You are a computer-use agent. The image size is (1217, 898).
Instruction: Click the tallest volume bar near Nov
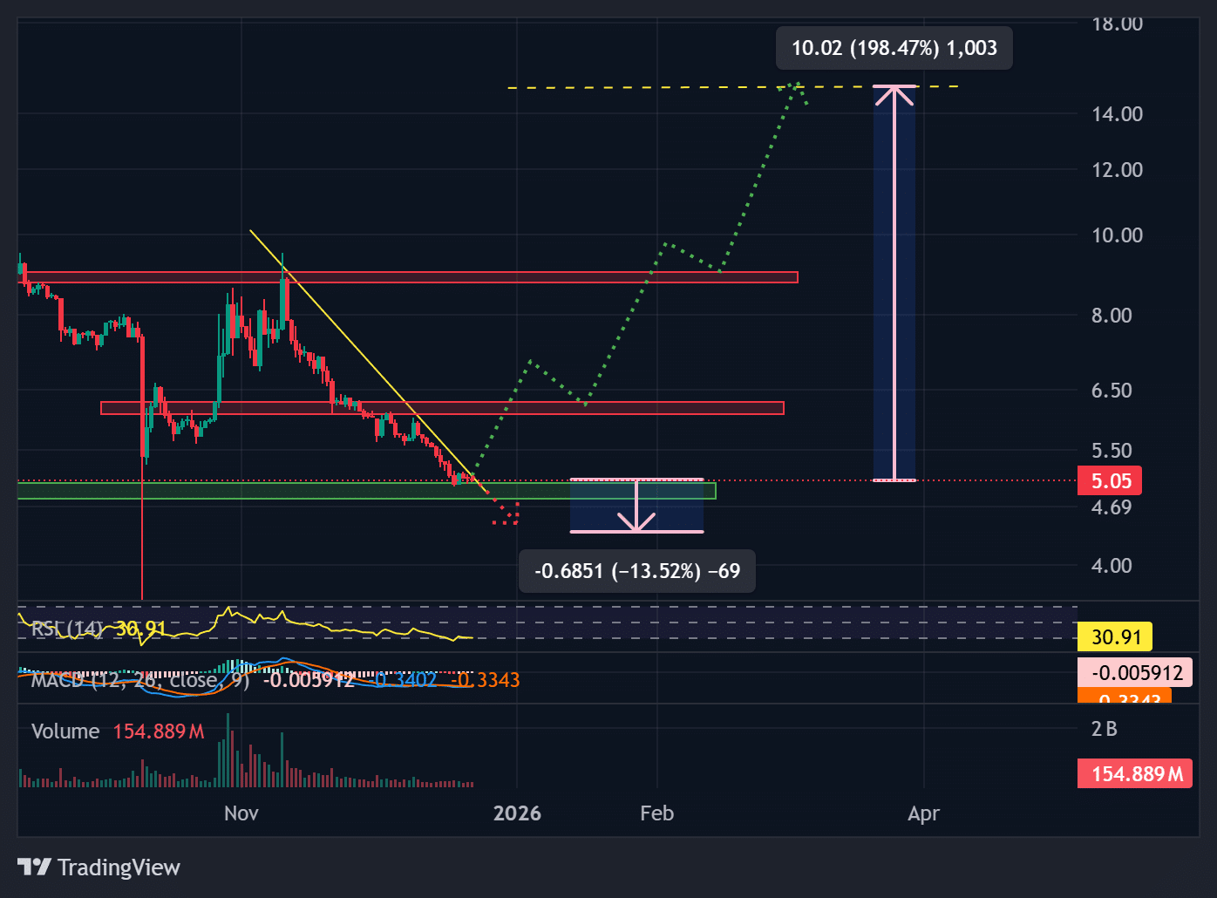[x=228, y=750]
